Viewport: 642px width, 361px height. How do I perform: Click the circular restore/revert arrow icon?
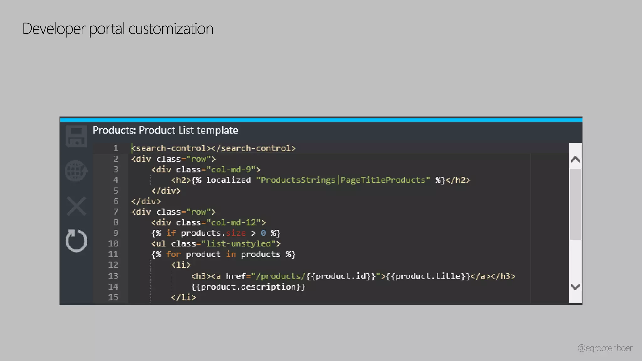(76, 241)
